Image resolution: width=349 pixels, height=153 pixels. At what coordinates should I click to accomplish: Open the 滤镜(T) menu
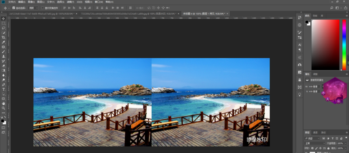[x=70, y=2]
